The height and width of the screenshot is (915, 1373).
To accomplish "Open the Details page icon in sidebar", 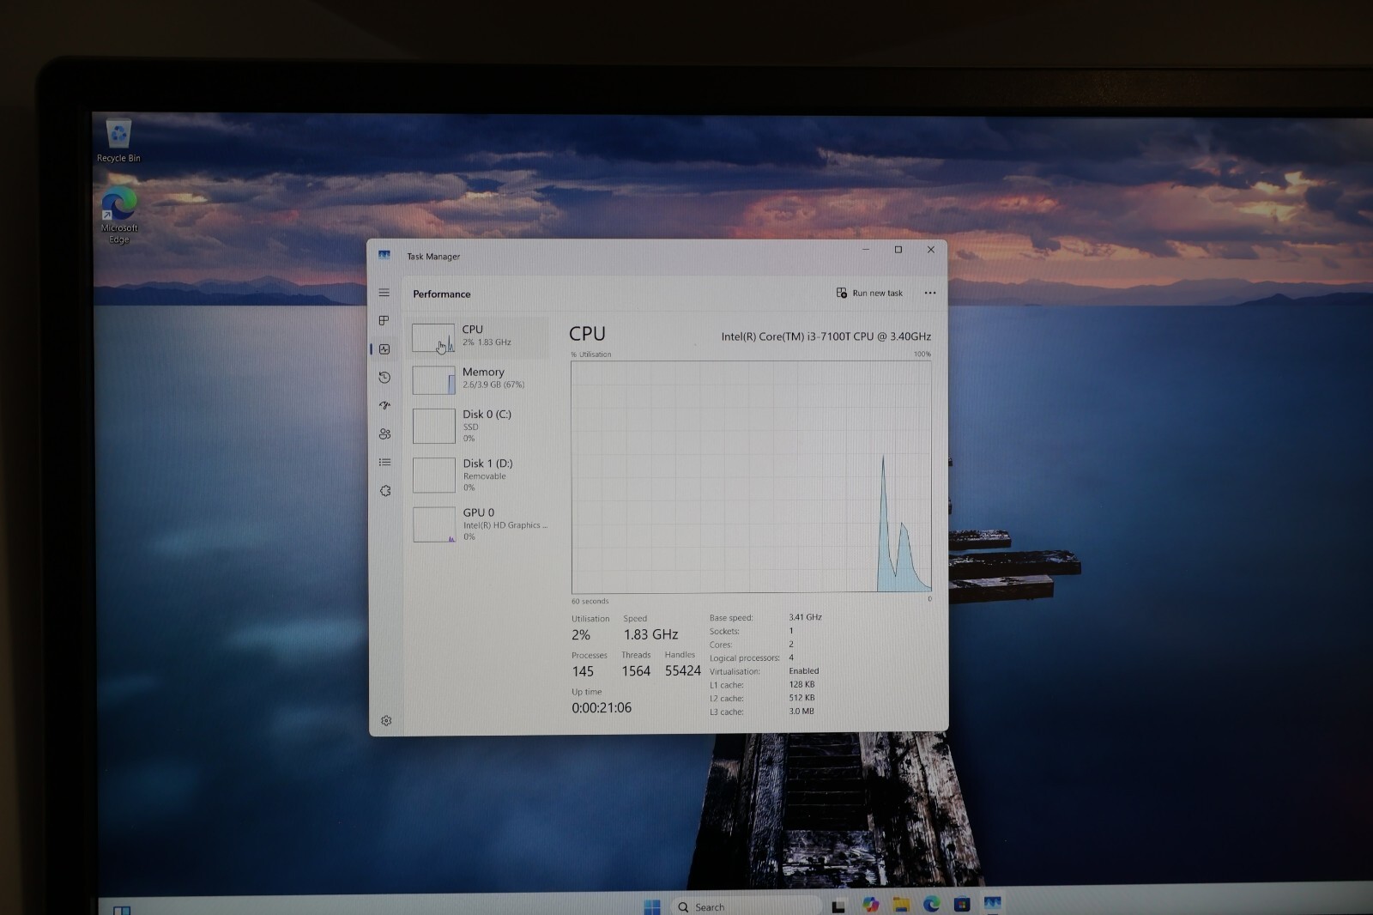I will point(384,462).
